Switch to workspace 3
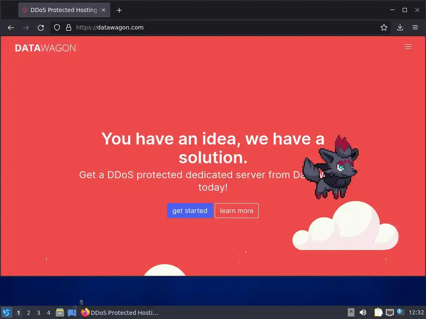Viewport: 426px width, 319px height. click(x=39, y=313)
